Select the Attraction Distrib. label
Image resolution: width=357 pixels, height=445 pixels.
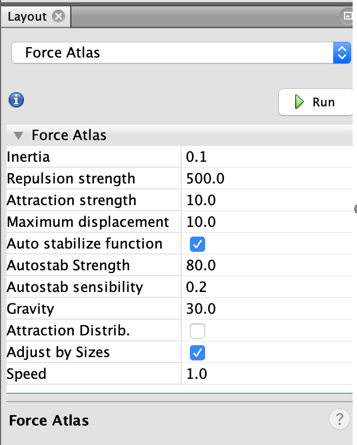click(x=68, y=330)
